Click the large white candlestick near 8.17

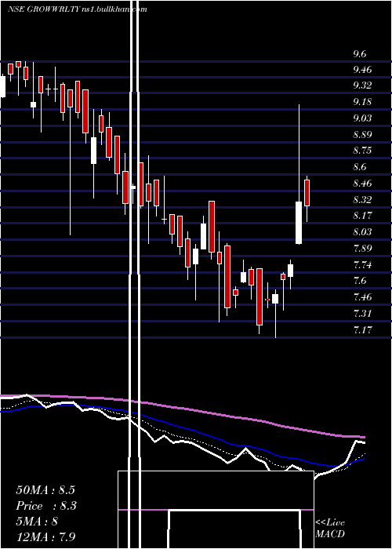(299, 223)
